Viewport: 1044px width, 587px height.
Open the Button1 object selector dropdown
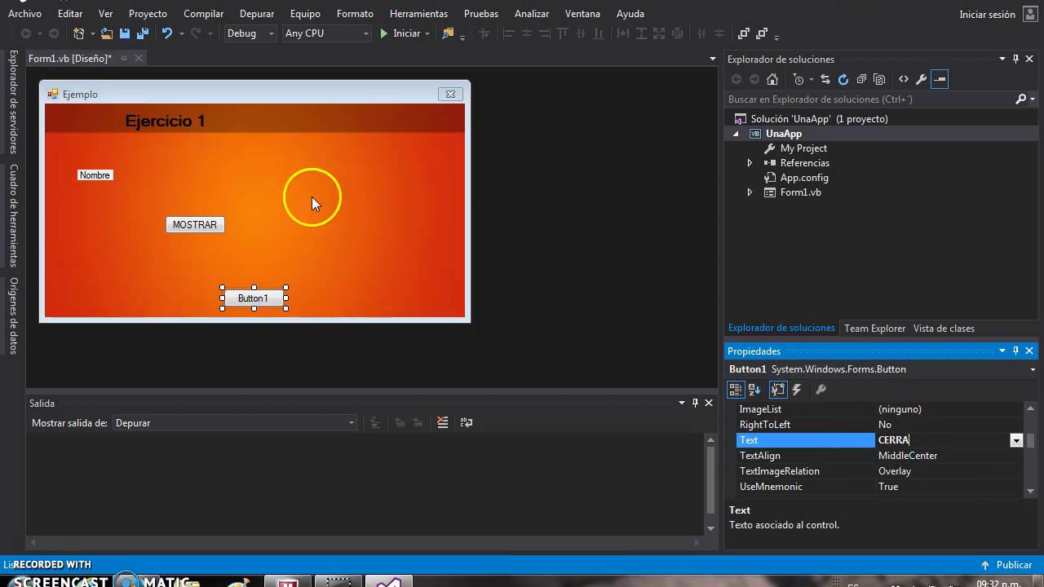1033,370
